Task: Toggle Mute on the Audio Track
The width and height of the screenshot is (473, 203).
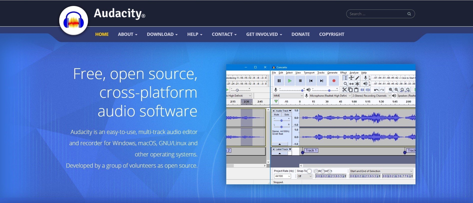Action: tap(276, 115)
